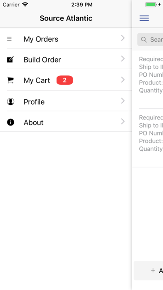Expand the My Orders row chevron
163x290 pixels.
pyautogui.click(x=123, y=38)
